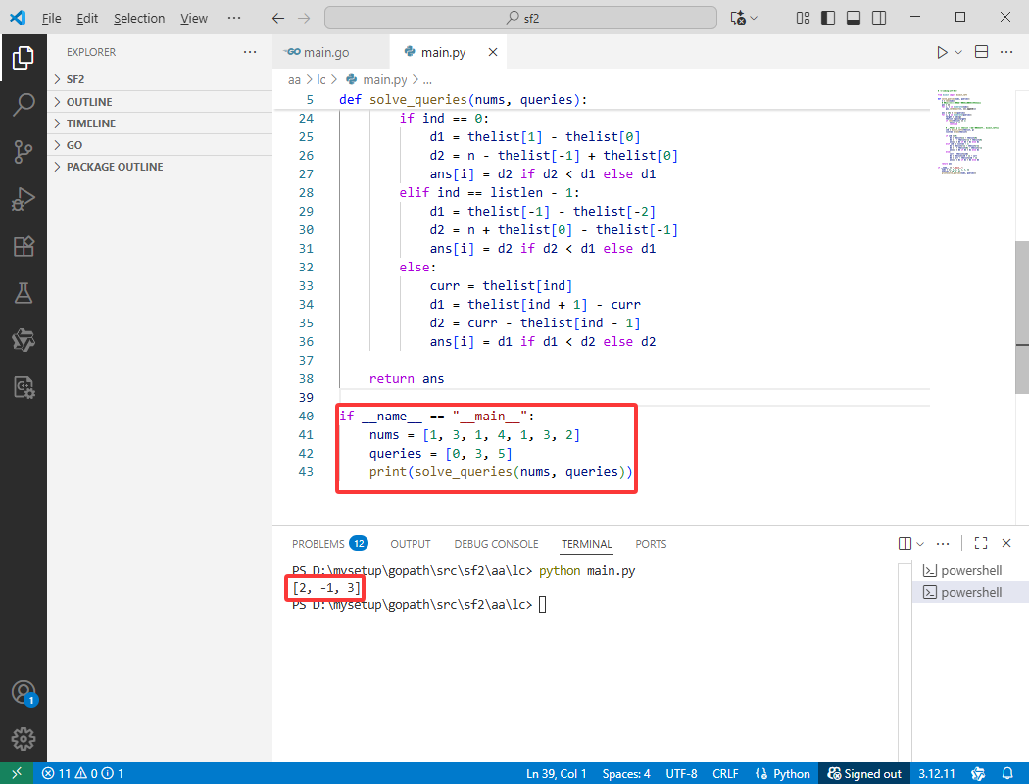Expand the PACKAGE OUTLINE section
1029x784 pixels.
click(160, 167)
